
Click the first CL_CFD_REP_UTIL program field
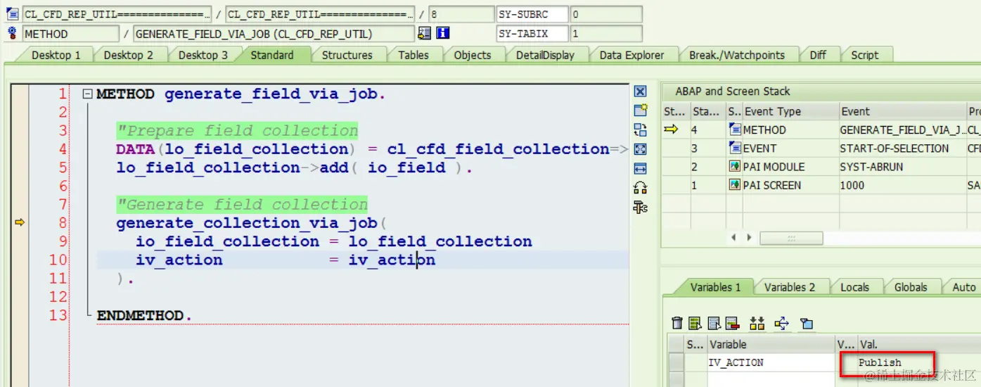[x=117, y=14]
